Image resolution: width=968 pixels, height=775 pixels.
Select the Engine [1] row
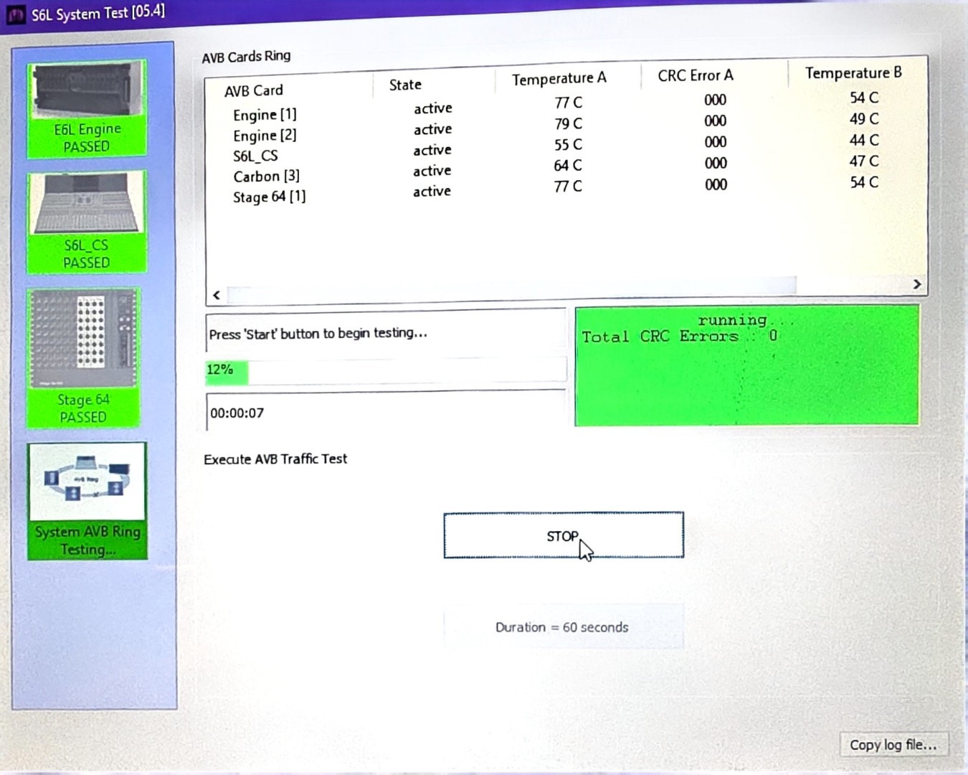(x=556, y=106)
